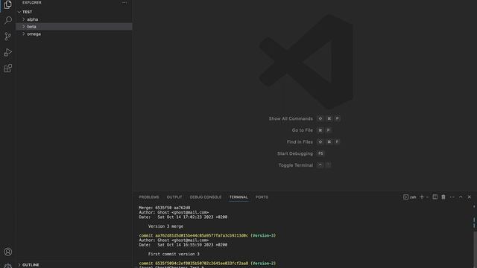477x268 pixels.
Task: Open terminal panel more actions menu
Action: [x=452, y=197]
